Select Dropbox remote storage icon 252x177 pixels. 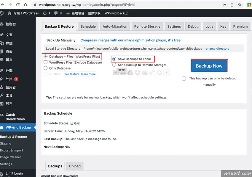coord(137,73)
